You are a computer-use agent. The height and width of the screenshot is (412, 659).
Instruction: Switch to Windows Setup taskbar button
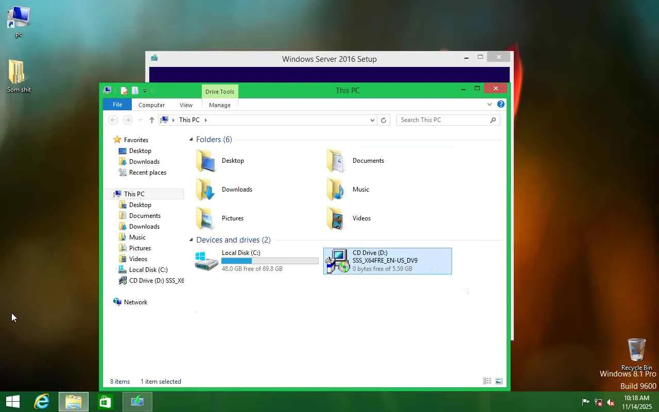click(x=137, y=402)
